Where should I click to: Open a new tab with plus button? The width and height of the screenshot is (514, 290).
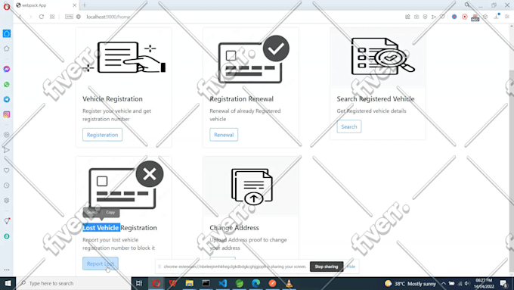[85, 5]
